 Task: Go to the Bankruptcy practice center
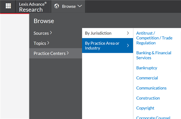(147, 68)
